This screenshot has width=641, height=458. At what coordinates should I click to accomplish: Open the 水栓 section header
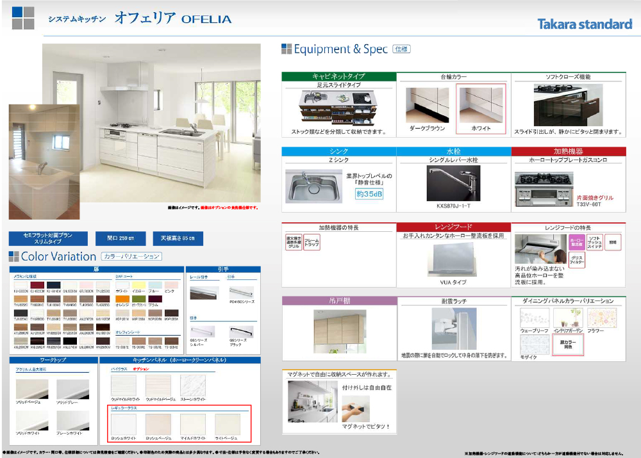pos(454,151)
